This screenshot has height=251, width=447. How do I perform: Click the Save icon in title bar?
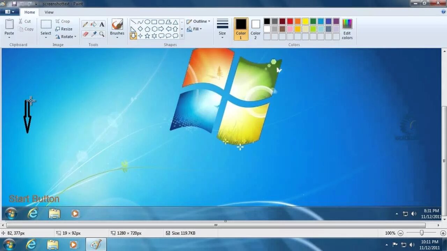[x=14, y=3]
